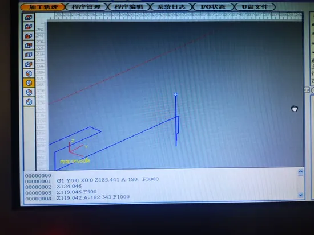Switch to the back-view cube icon
This screenshot has height=235, width=314.
click(29, 46)
